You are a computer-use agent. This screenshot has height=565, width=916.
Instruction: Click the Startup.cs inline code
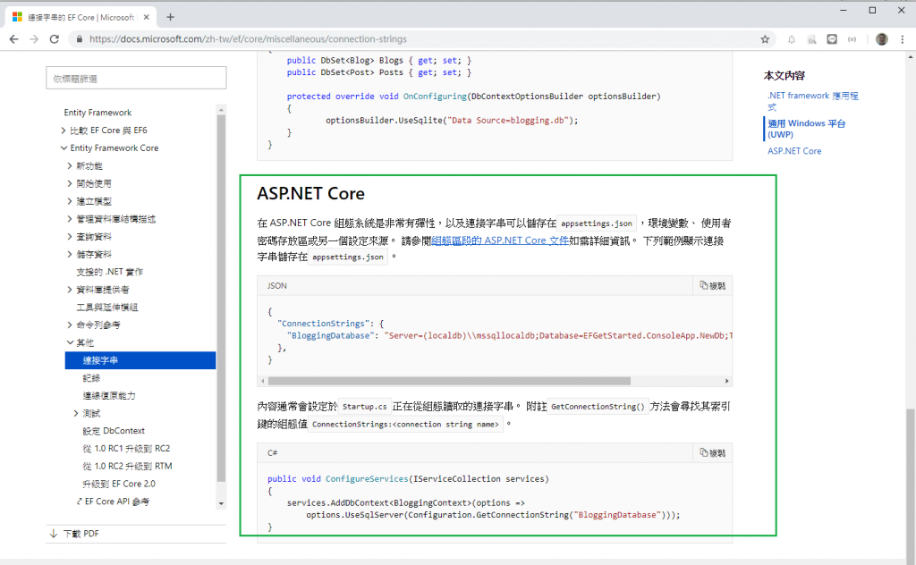365,406
